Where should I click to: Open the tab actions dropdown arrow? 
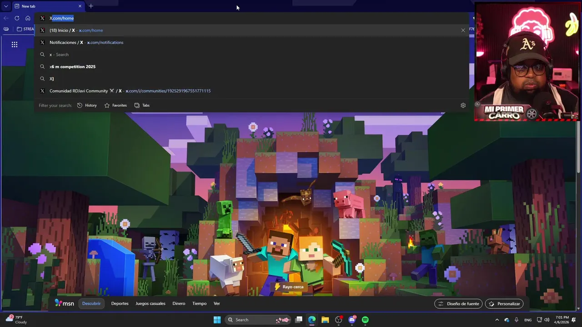click(x=6, y=6)
